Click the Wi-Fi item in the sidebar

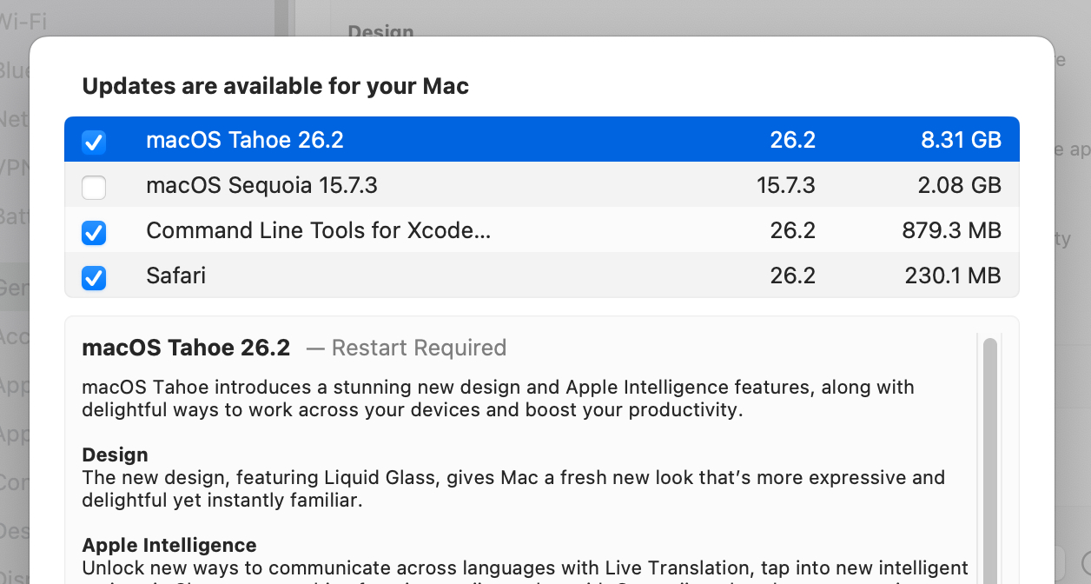pyautogui.click(x=23, y=22)
